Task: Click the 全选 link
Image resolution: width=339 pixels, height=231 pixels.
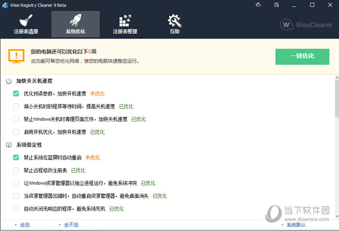Action: tap(25, 225)
